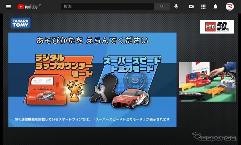Click the NFC通信機能 note text
Viewport: 241px width, 145px height.
(x=92, y=119)
